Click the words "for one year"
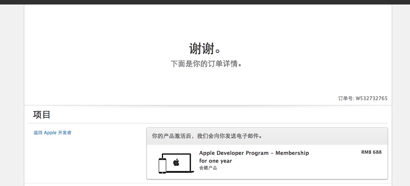Viewport: 410px width, 186px height. [215, 161]
